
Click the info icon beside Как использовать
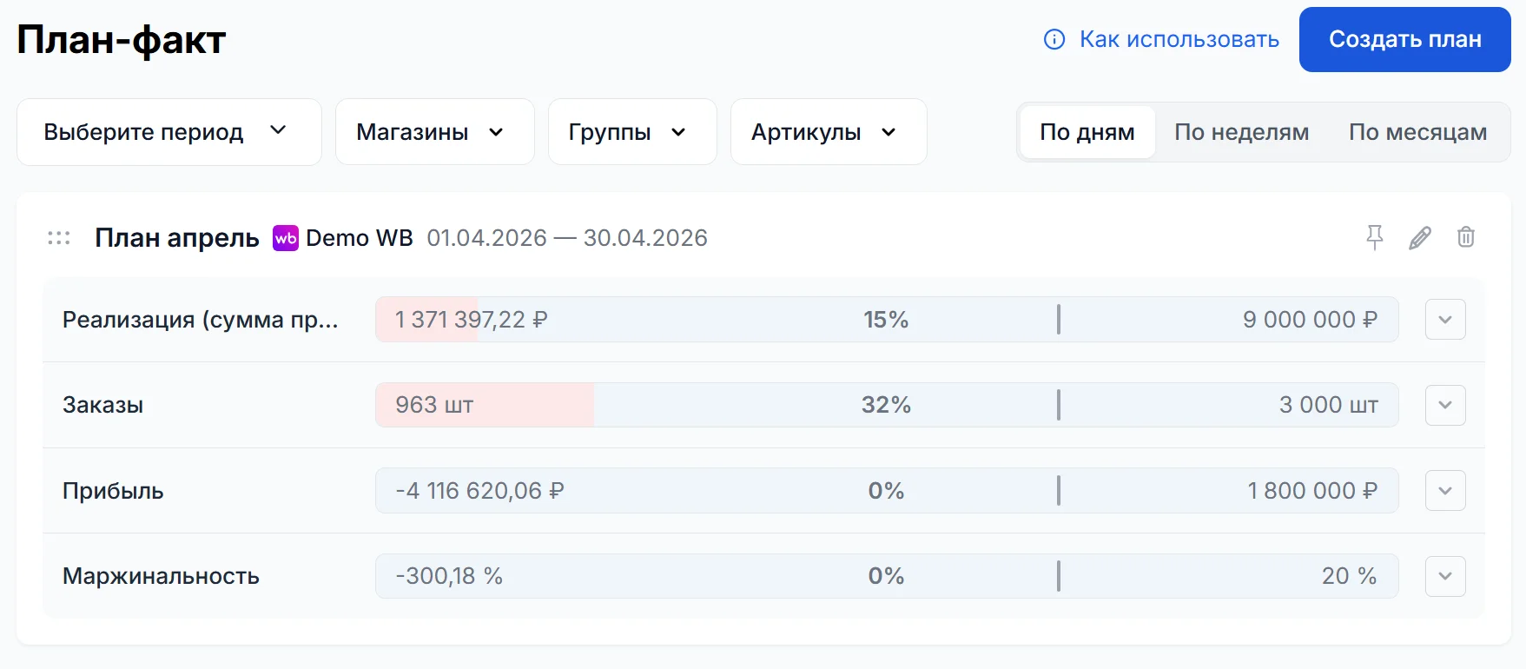tap(1054, 39)
